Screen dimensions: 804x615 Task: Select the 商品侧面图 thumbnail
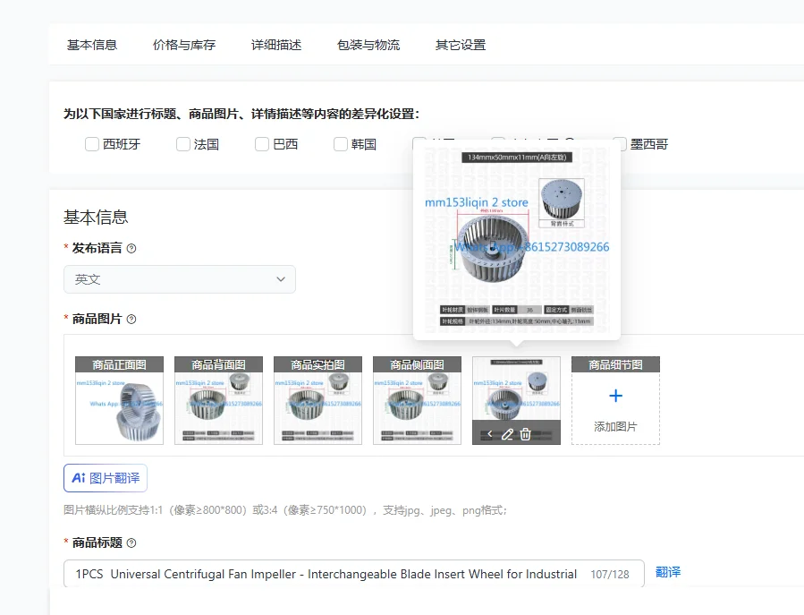[x=417, y=400]
